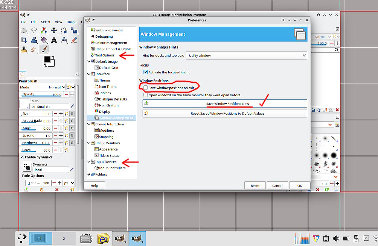Increase Spacing with plus button
Image resolution: width=378 pixels, height=246 pixels.
click(x=61, y=135)
